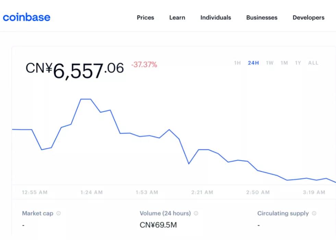Open the Circulating supply info tooltip
The height and width of the screenshot is (240, 336).
click(x=314, y=213)
